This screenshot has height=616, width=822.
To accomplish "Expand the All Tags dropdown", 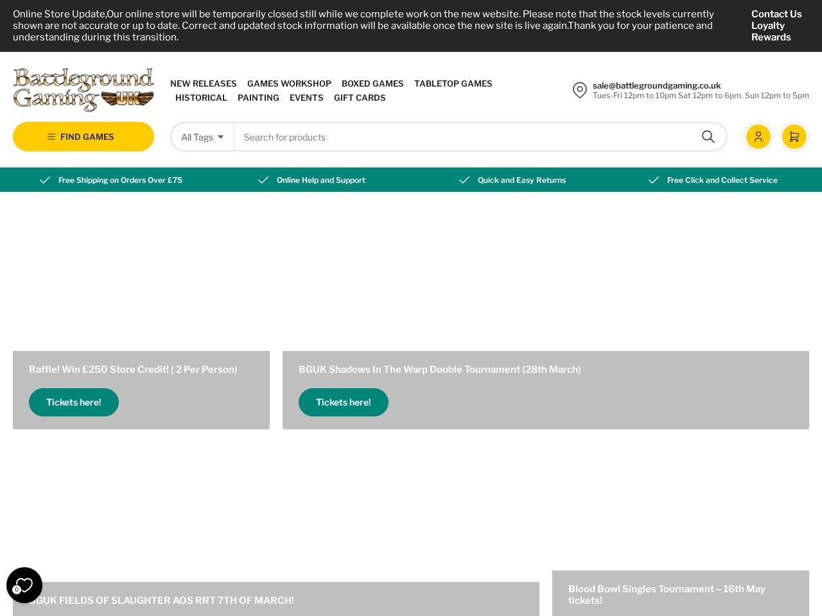I will (x=202, y=137).
